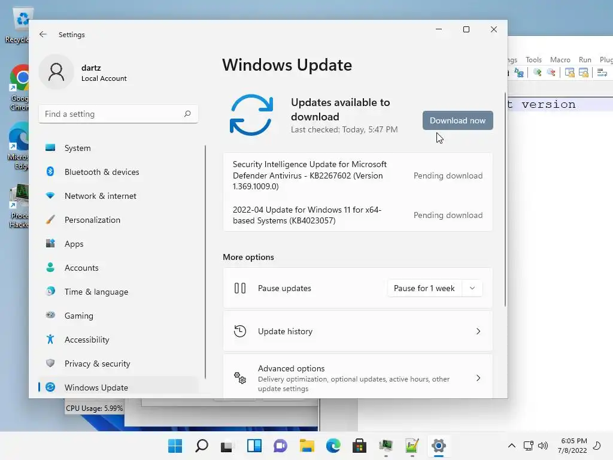Open the Update history row
This screenshot has width=613, height=460.
[358, 331]
